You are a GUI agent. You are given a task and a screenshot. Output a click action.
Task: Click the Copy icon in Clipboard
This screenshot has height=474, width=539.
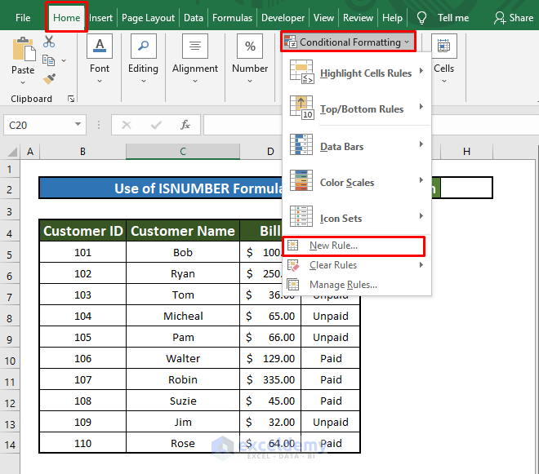[49, 60]
